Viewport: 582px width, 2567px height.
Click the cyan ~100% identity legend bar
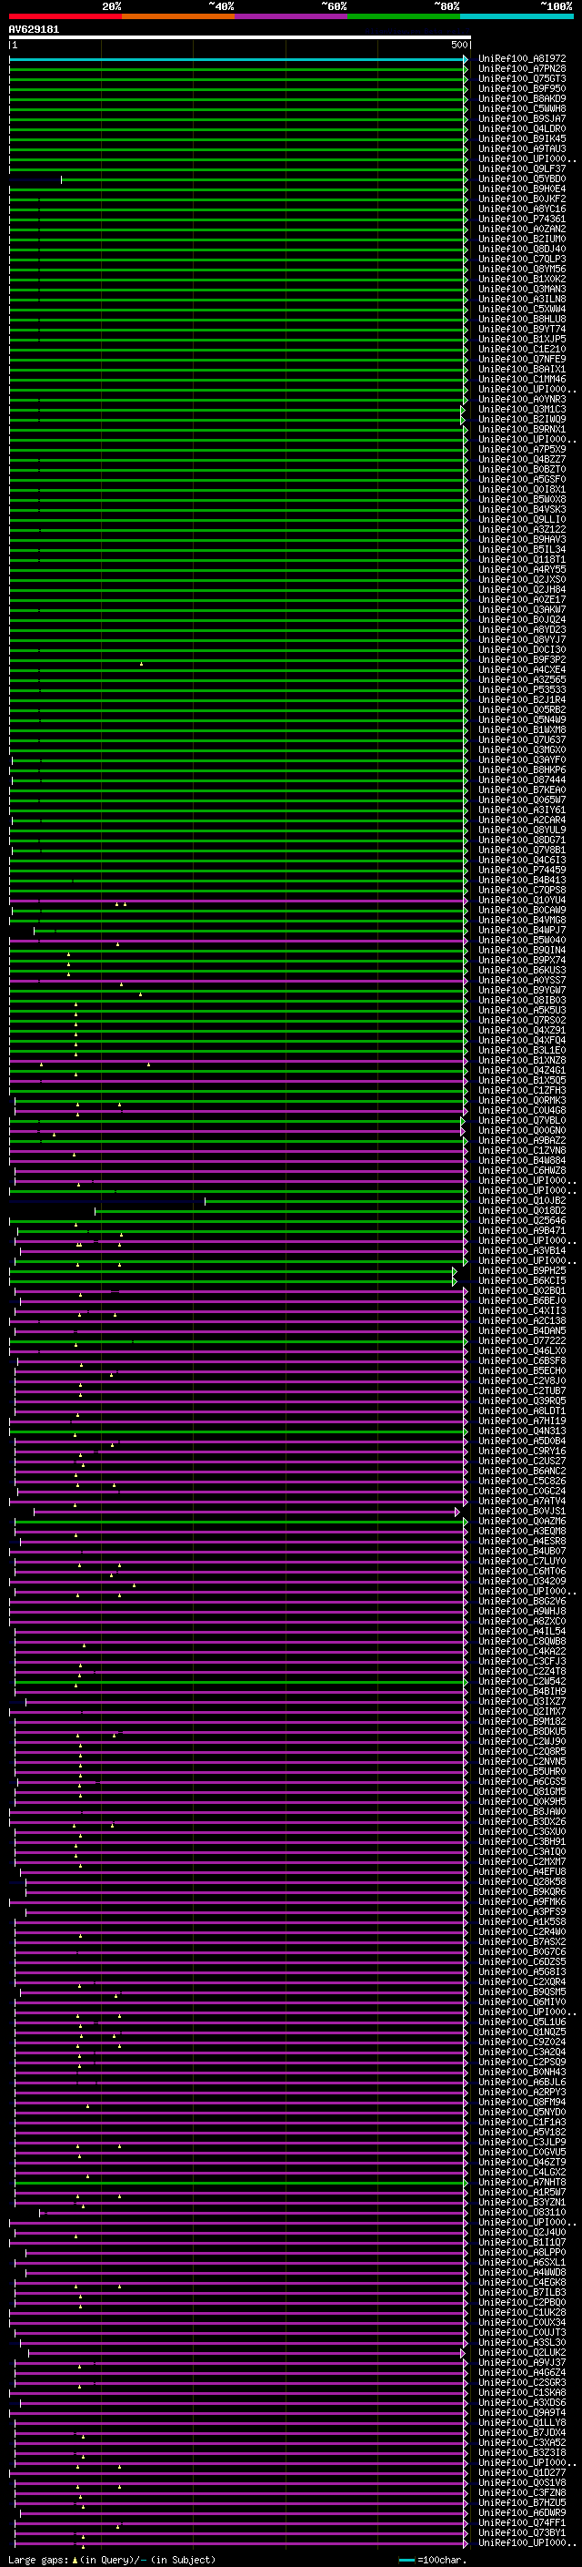(517, 16)
